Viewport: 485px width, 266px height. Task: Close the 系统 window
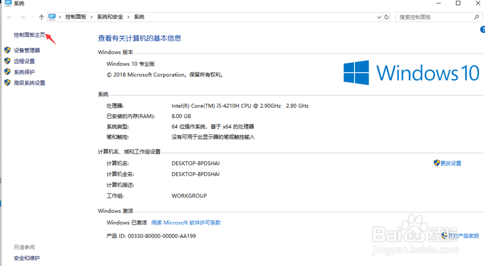pyautogui.click(x=478, y=3)
